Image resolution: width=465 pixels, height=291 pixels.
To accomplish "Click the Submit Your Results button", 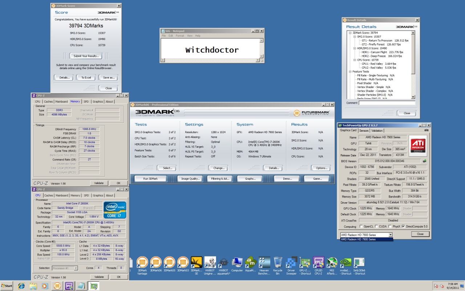I will pos(86,56).
